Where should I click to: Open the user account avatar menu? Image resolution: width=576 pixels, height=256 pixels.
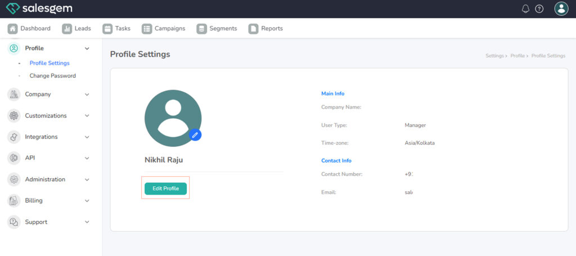point(561,8)
